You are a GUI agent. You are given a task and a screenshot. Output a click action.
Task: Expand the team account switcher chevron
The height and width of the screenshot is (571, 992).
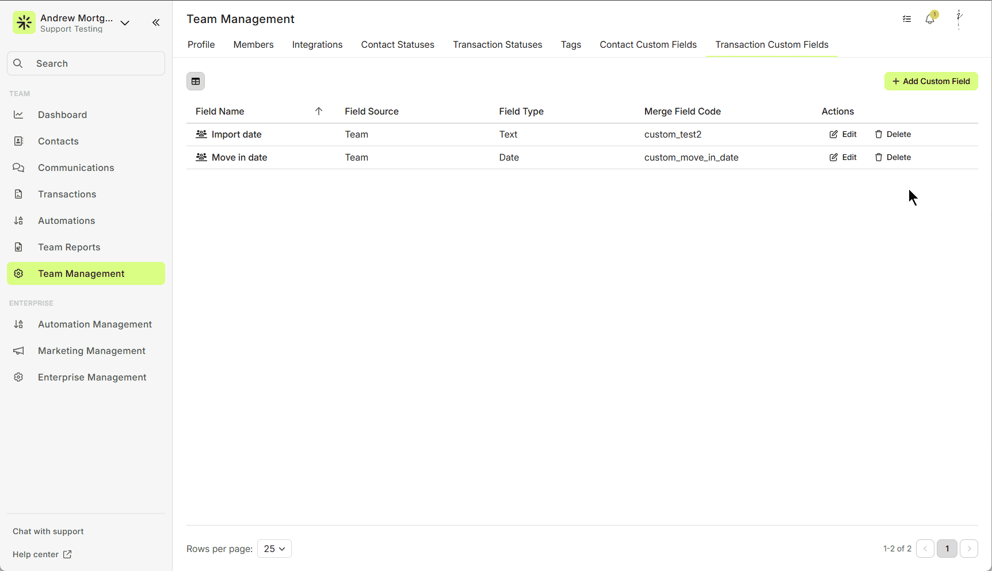125,23
